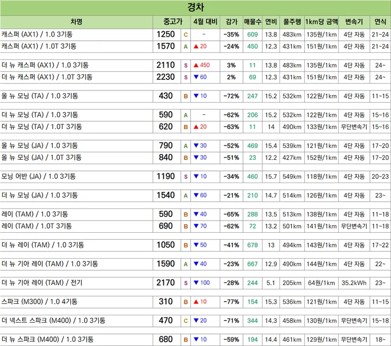Viewport: 391px width, 346px height.
Task: Click car name 레이 (TAM) / 1.0T 3기통
Action: (36, 226)
